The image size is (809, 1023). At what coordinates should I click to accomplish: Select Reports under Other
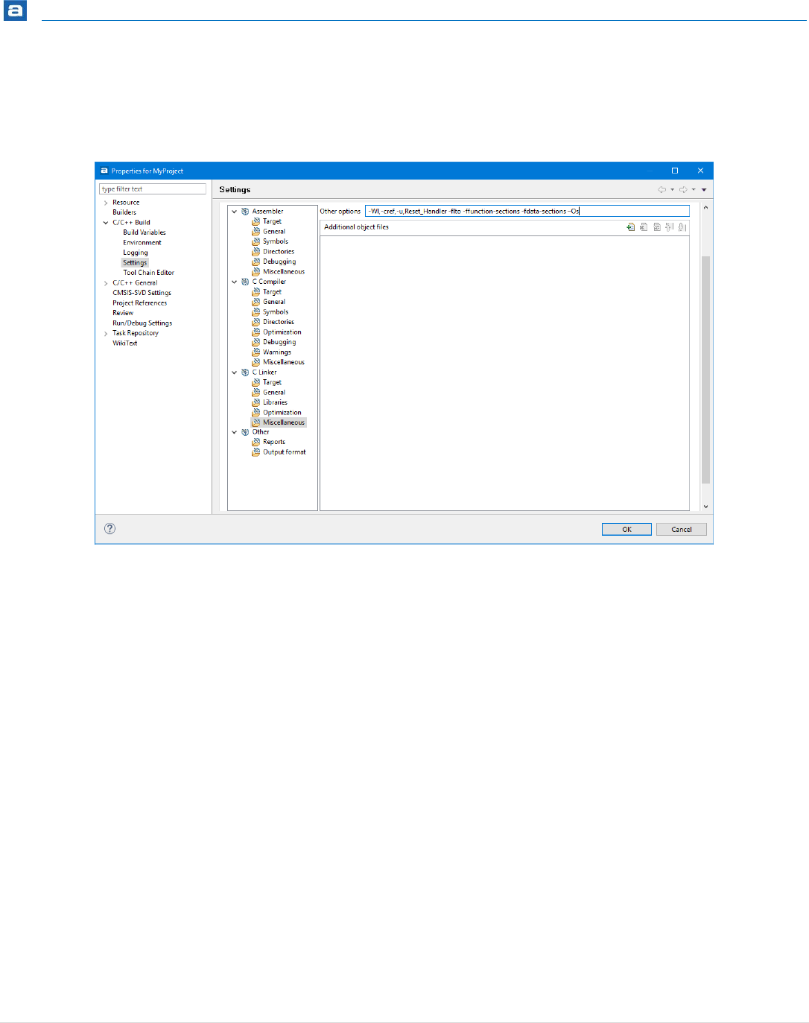point(273,442)
